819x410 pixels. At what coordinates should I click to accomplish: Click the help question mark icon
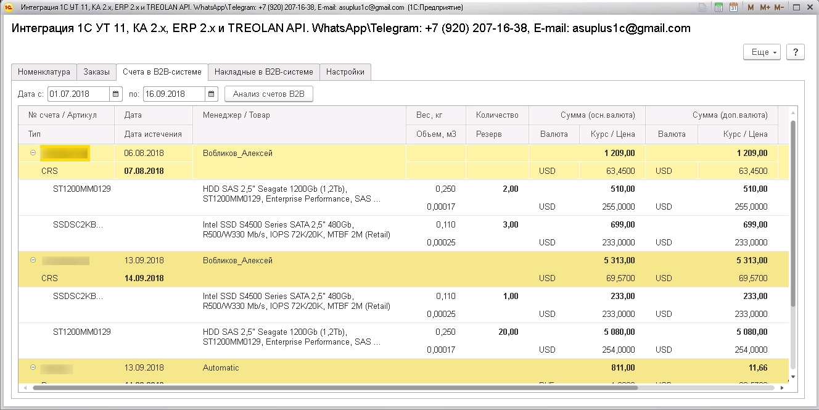[795, 52]
